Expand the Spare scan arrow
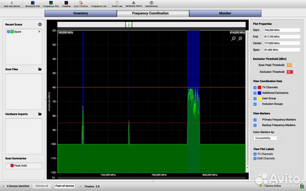The height and width of the screenshot is (191, 306). pyautogui.click(x=39, y=32)
